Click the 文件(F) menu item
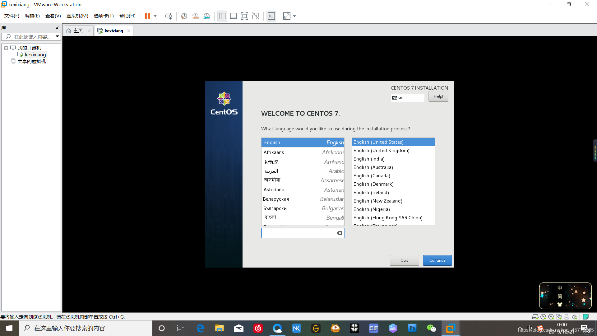The height and width of the screenshot is (336, 597). [x=12, y=16]
